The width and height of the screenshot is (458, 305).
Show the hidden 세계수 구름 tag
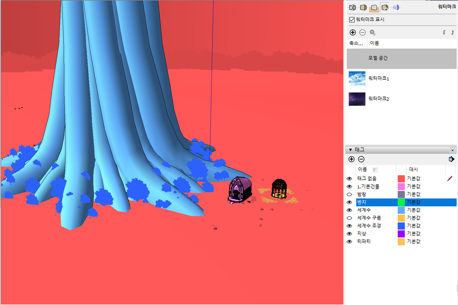point(349,218)
